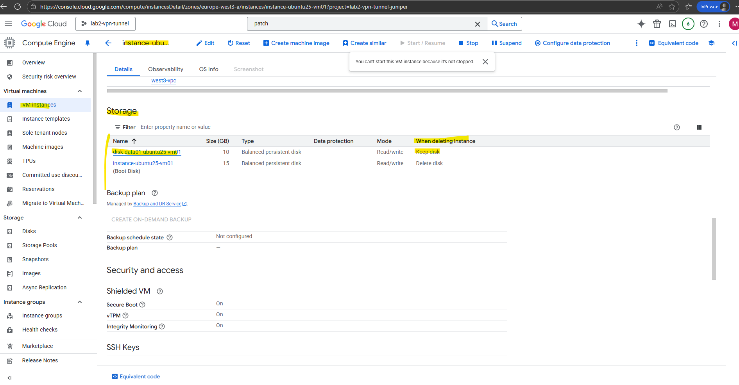Expand the right side info panel
Screen dimensions: 739x385
coord(734,43)
